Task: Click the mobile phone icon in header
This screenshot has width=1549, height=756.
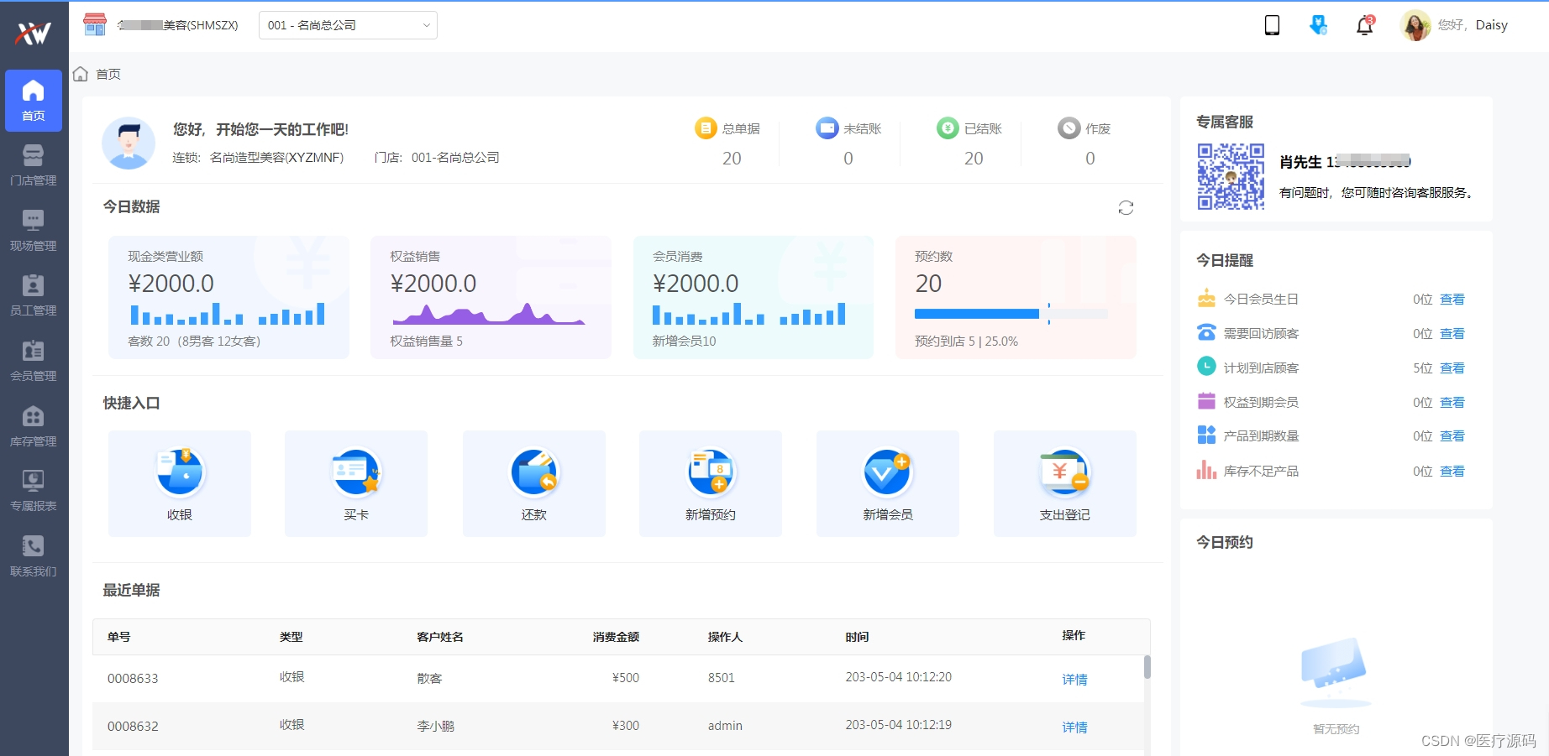Action: (1272, 25)
